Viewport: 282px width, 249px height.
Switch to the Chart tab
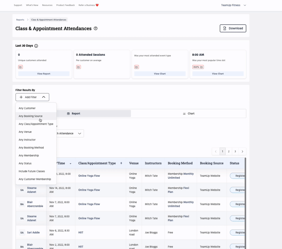(x=188, y=114)
